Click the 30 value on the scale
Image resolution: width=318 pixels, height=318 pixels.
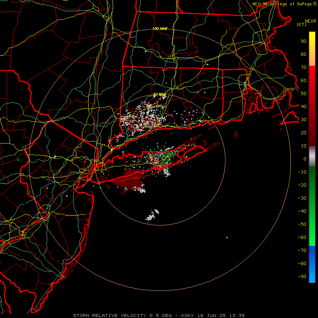pos(304,120)
